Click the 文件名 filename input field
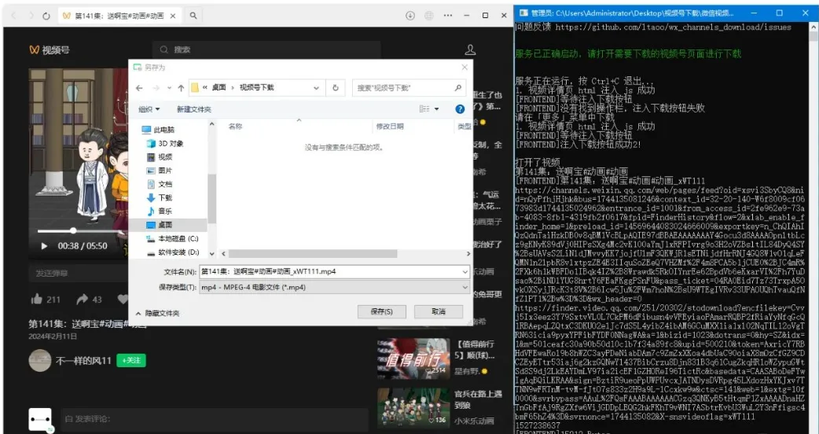 click(329, 271)
